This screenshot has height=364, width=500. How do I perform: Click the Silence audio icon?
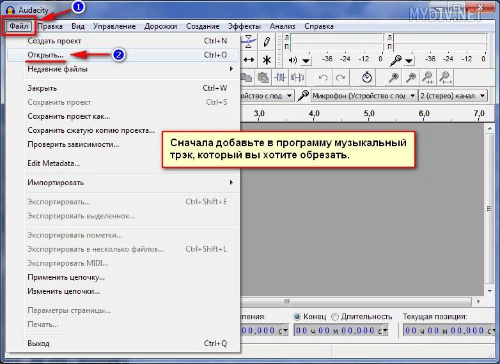pyautogui.click(x=297, y=77)
